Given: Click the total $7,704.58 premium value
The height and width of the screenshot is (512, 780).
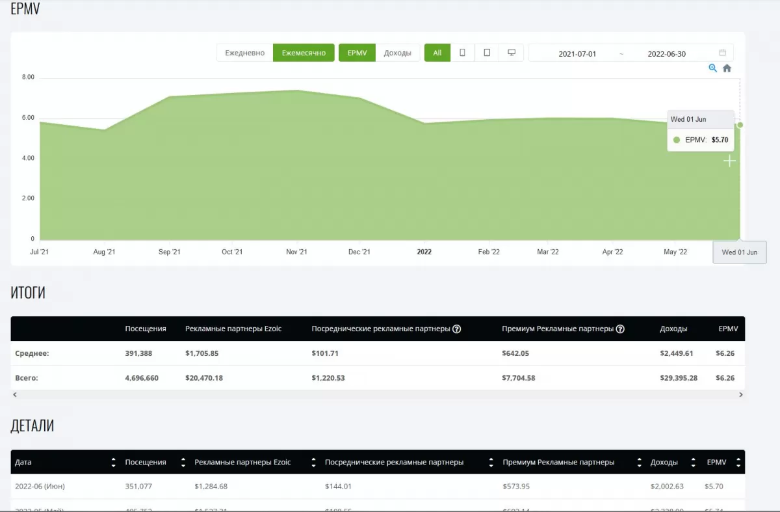Looking at the screenshot, I should tap(519, 378).
